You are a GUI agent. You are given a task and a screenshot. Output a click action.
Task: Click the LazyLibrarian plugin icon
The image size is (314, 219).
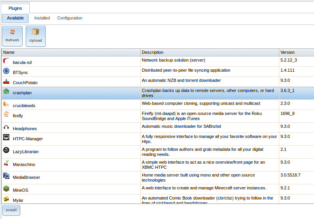tap(6, 150)
